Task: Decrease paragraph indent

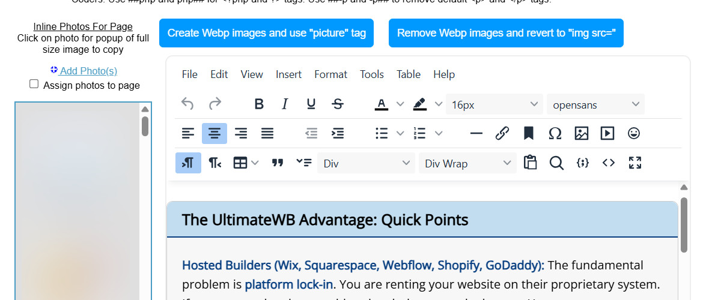Action: pos(311,134)
